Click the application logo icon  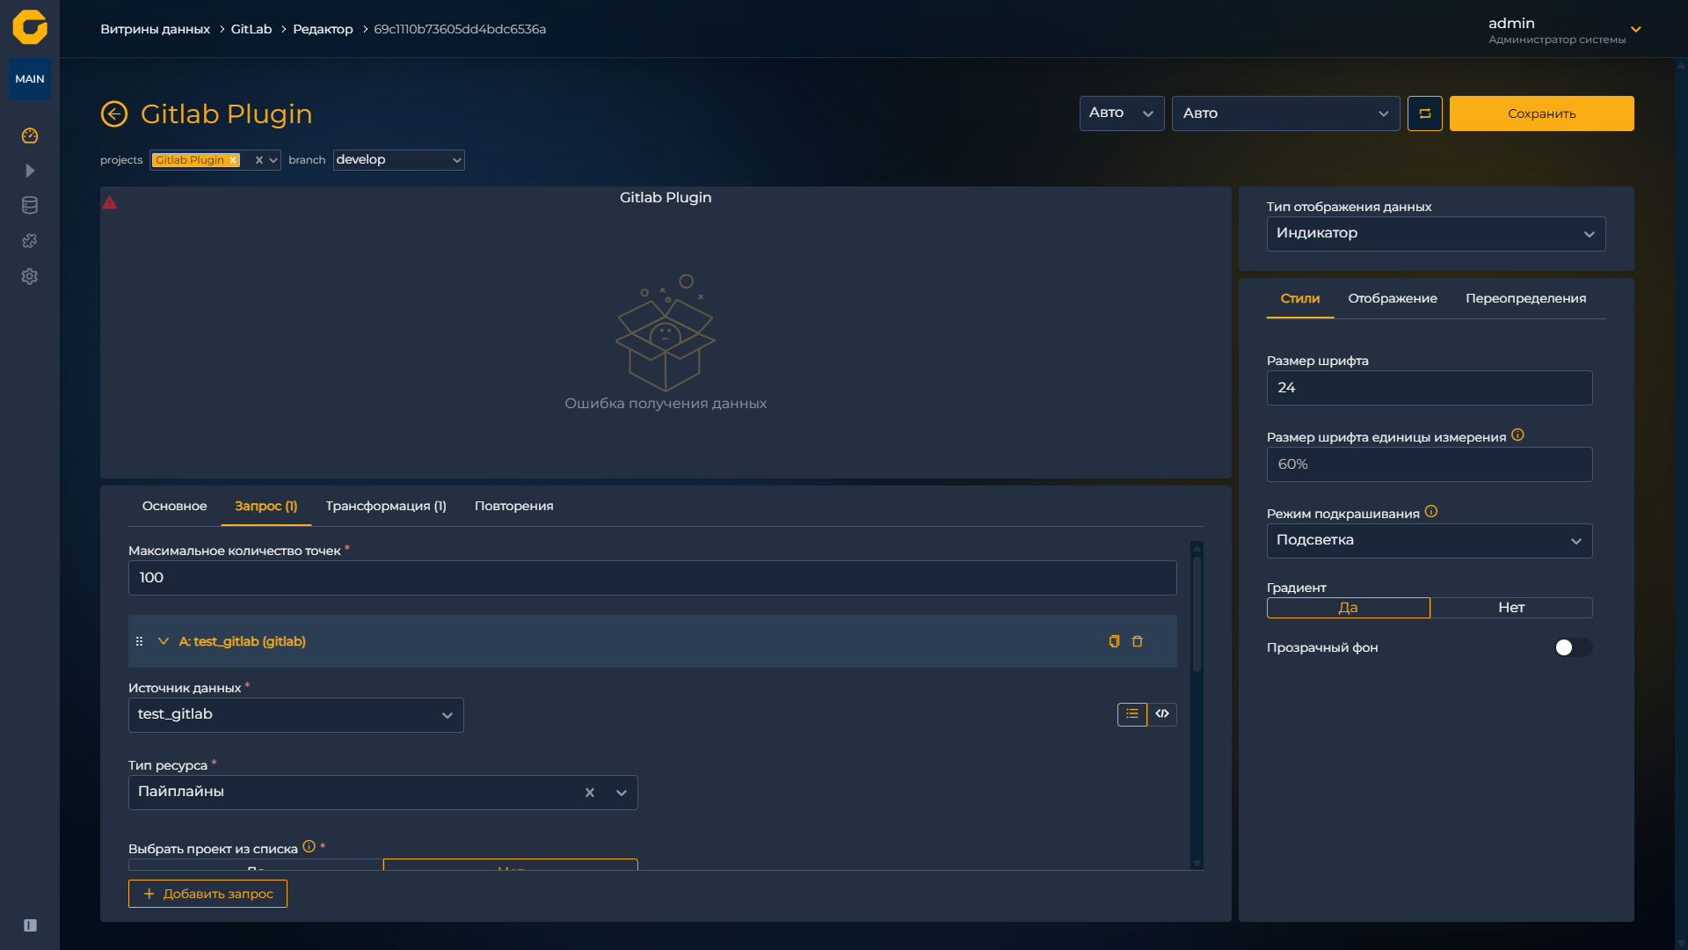pyautogui.click(x=30, y=27)
